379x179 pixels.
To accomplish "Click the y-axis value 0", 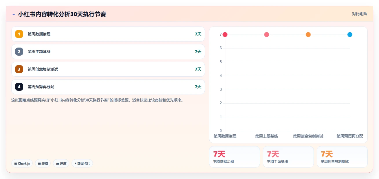I will point(221,131).
